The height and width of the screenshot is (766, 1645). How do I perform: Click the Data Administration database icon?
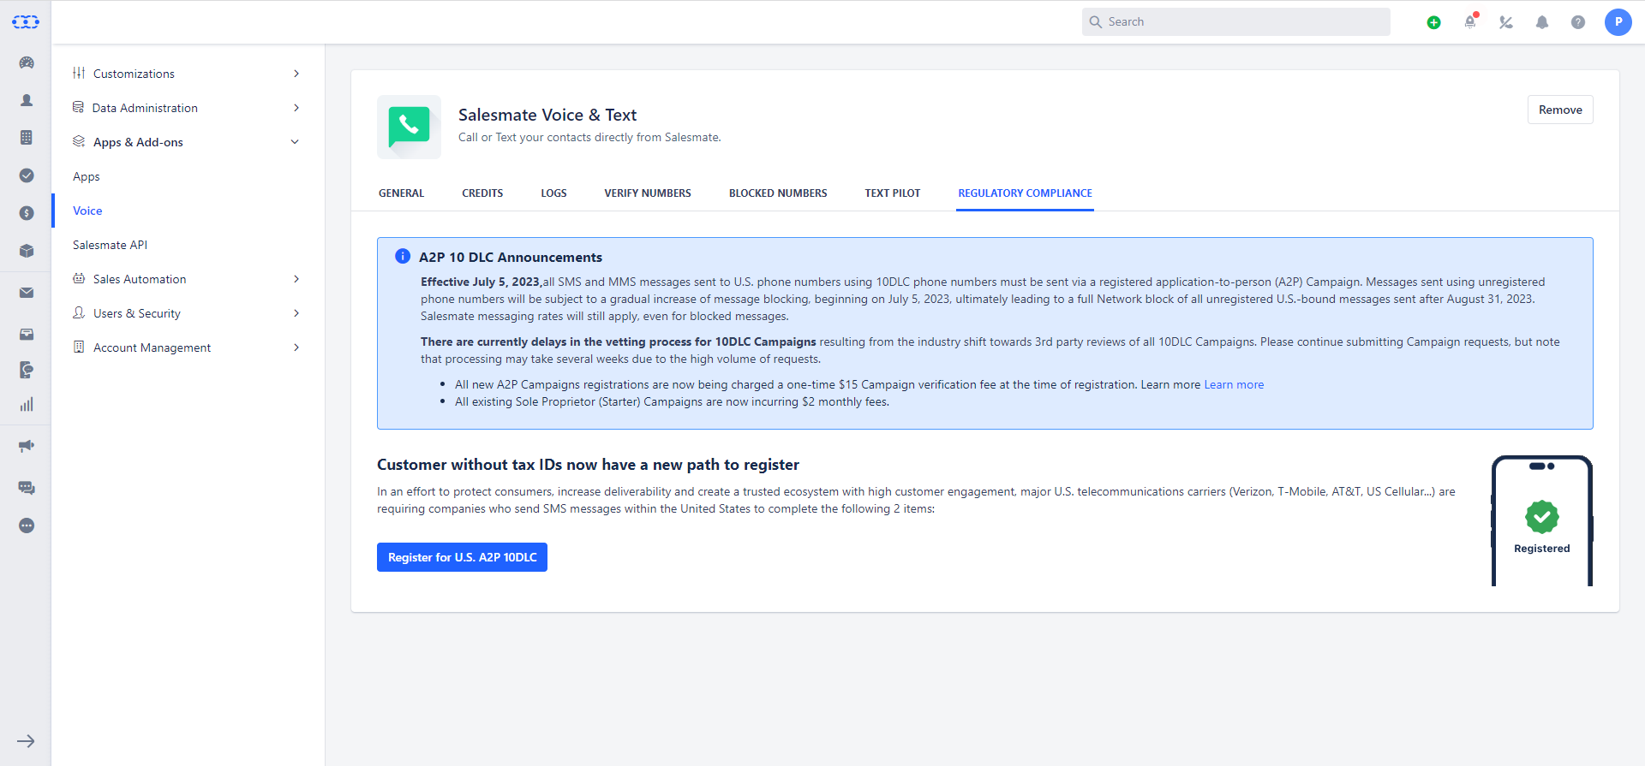(79, 107)
